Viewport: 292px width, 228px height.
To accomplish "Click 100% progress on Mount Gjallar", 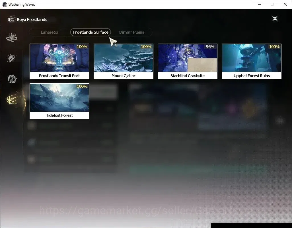I will point(146,47).
